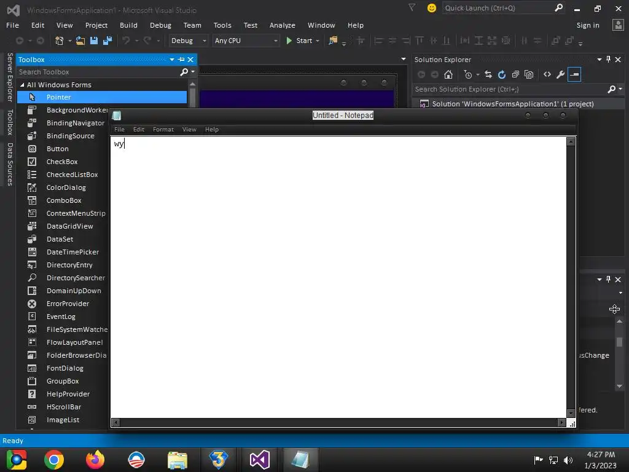Viewport: 629px width, 472px height.
Task: Open Notepad Format menu
Action: 163,129
